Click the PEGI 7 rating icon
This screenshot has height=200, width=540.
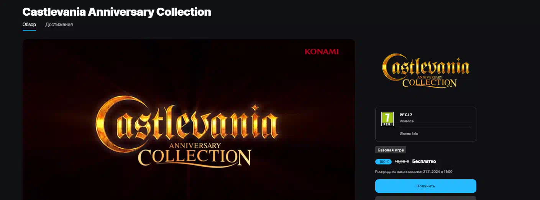click(x=387, y=119)
